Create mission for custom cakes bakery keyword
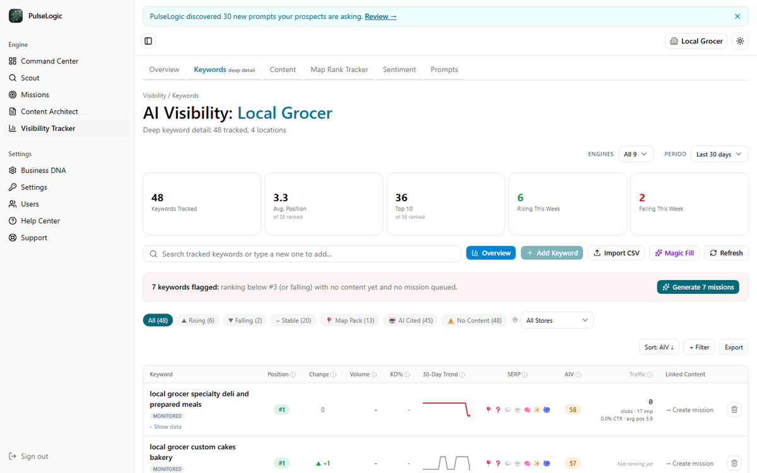This screenshot has width=757, height=473. [x=690, y=464]
